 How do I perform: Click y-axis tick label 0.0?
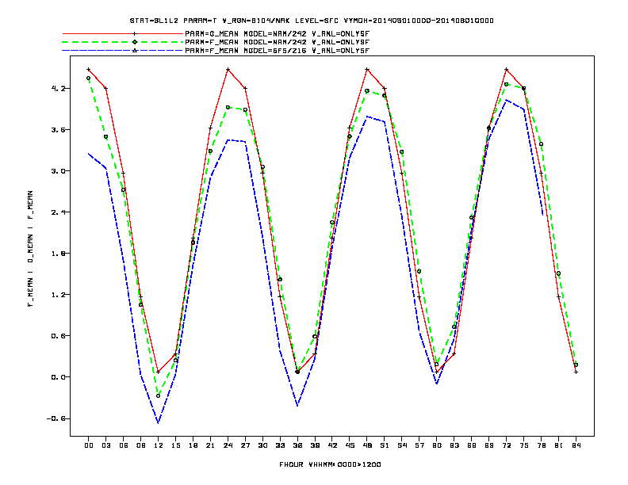point(58,377)
